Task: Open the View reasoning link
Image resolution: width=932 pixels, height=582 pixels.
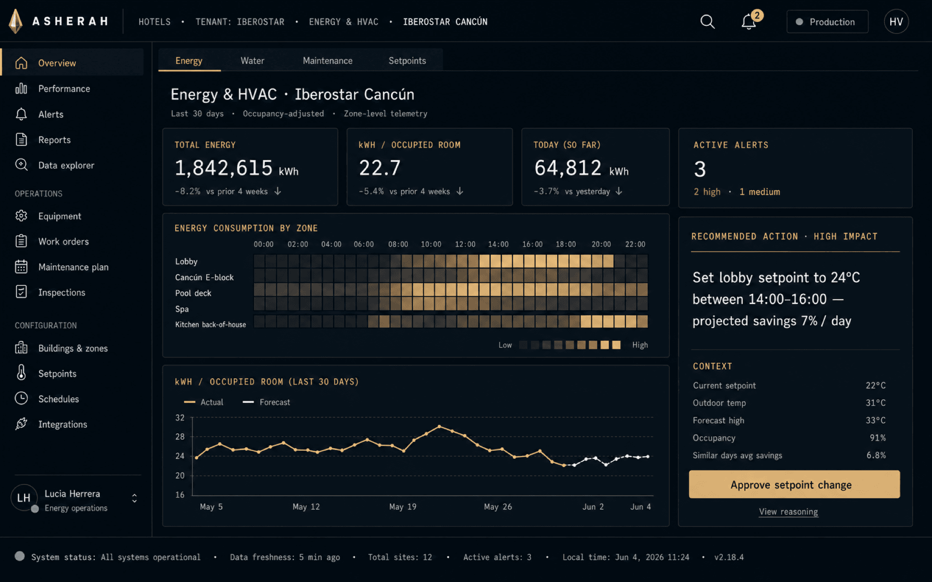Action: (x=788, y=512)
